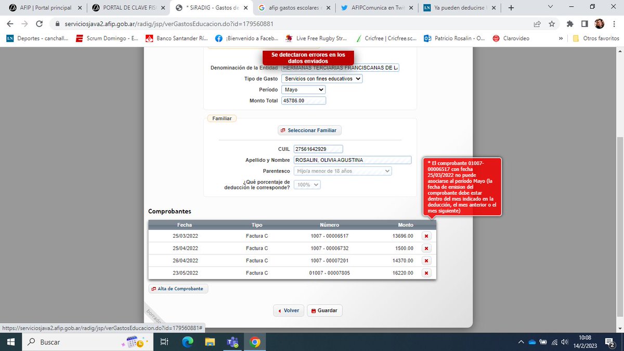Open Banco Santander Río bookmark

click(x=177, y=38)
